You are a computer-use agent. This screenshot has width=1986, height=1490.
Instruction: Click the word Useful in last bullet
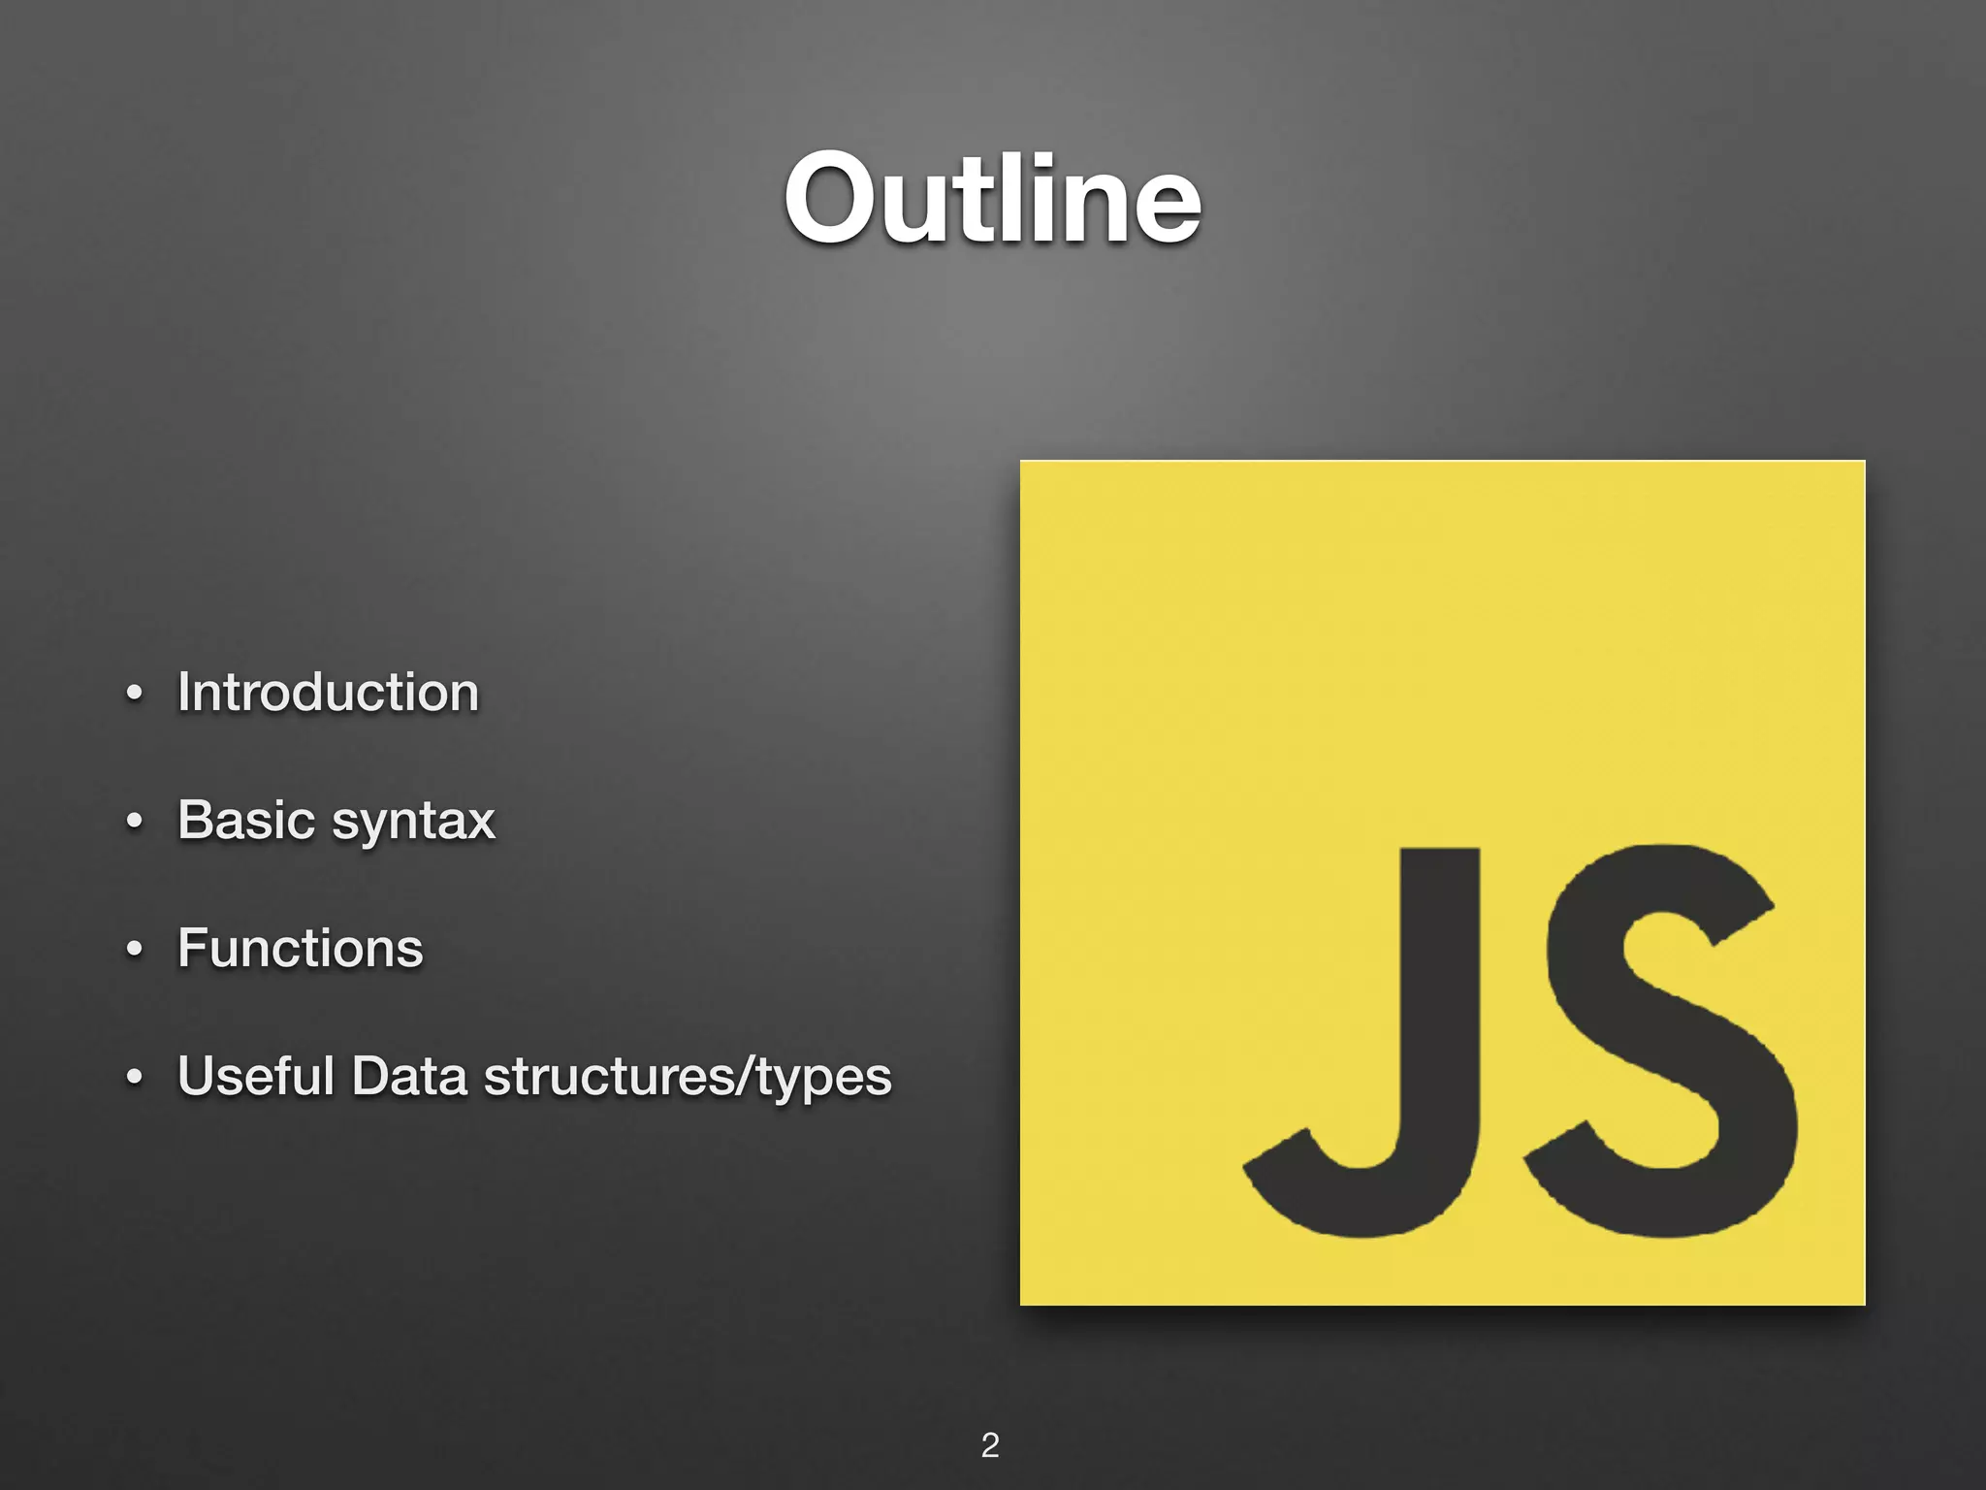coord(255,1076)
